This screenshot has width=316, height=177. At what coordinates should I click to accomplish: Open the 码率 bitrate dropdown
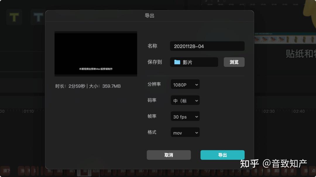tap(185, 100)
